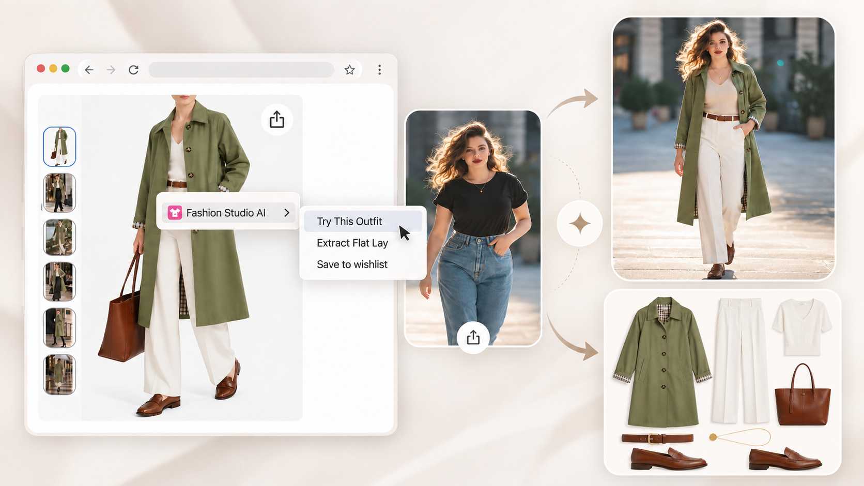Click the yellow minimize window button
864x486 pixels.
(x=53, y=69)
